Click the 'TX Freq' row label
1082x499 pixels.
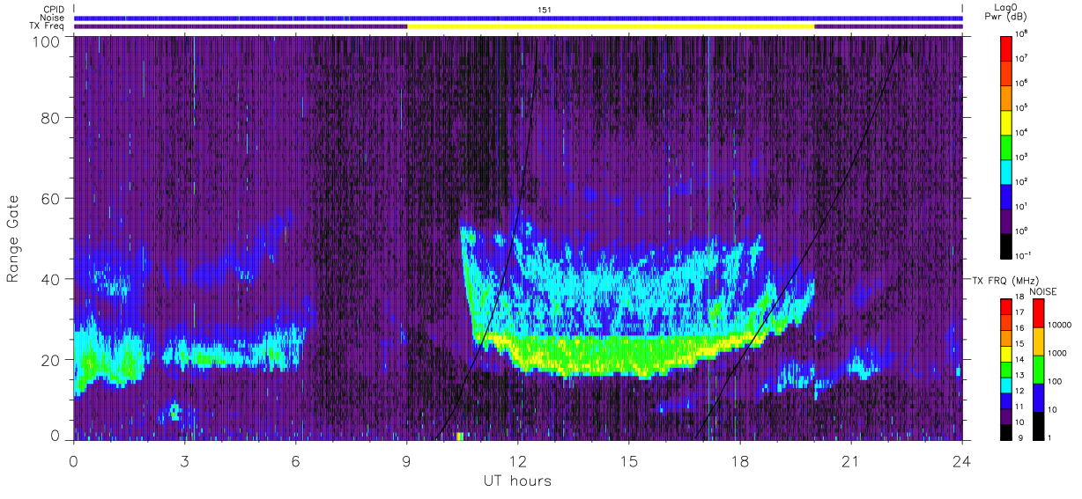point(48,26)
